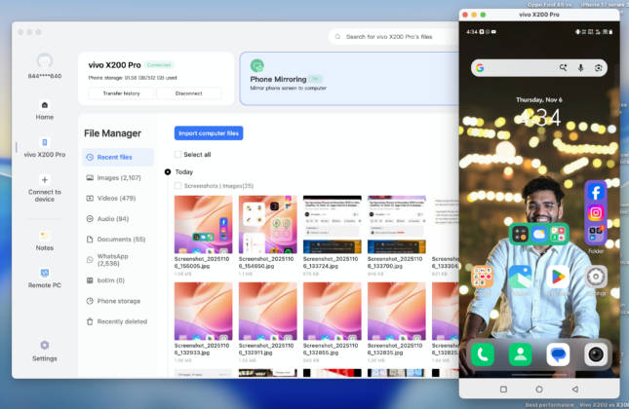Screen dimensions: 629x409
Task: Open Settings gear in the sidebar
Action: [44, 345]
